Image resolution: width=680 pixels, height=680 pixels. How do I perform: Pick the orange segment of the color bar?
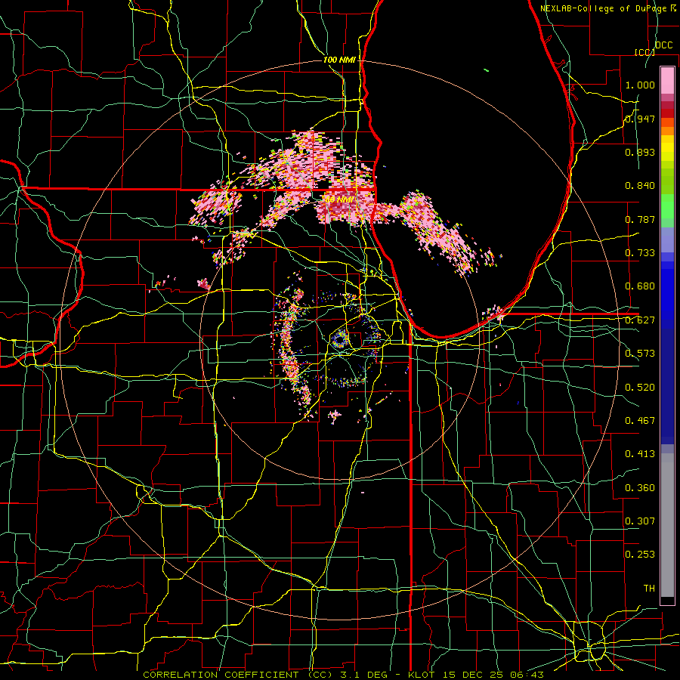coord(667,131)
